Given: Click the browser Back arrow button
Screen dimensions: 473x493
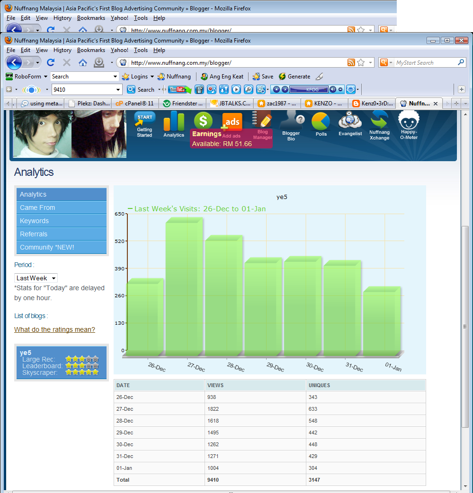Looking at the screenshot, I should click(14, 62).
